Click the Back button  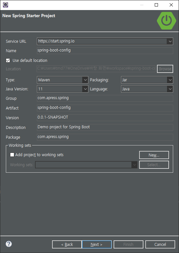(67, 245)
